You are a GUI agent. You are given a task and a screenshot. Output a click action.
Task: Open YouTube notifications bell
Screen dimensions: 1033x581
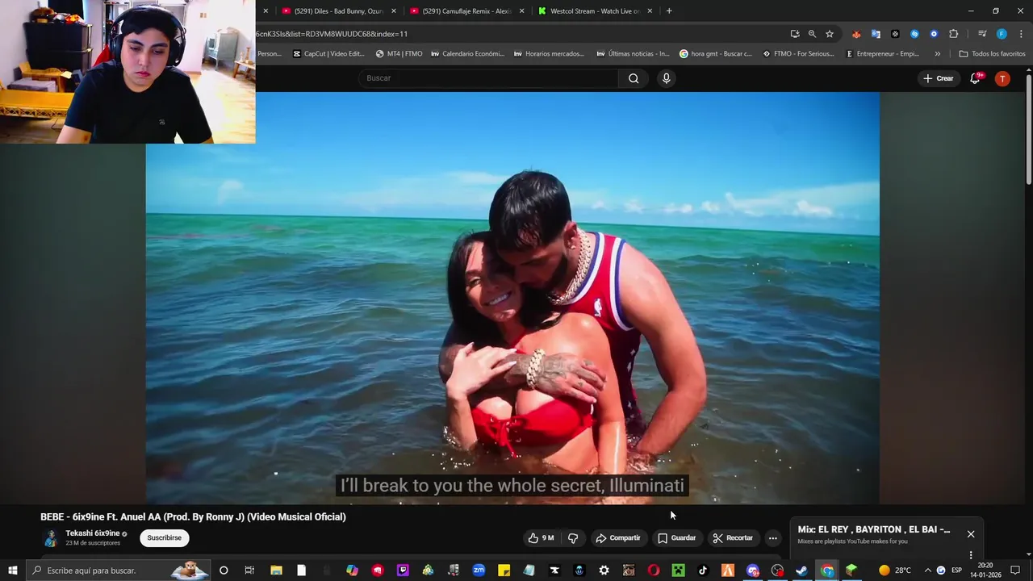[975, 78]
